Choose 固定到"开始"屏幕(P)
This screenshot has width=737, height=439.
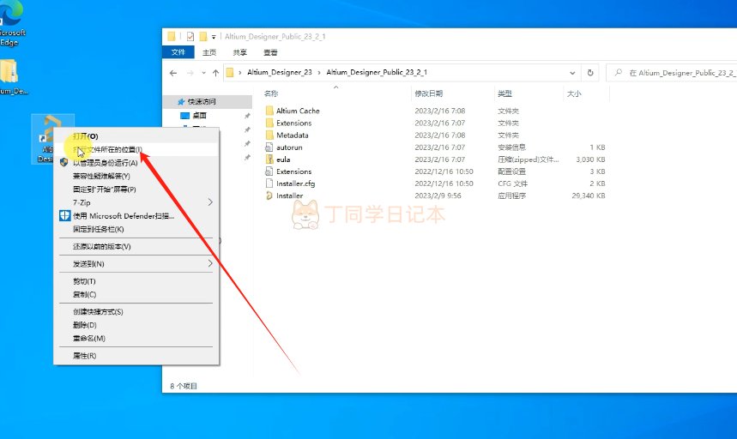[x=136, y=189]
